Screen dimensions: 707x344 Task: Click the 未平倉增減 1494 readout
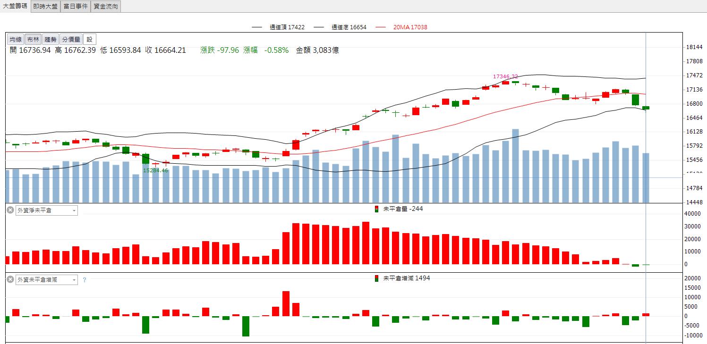(407, 278)
